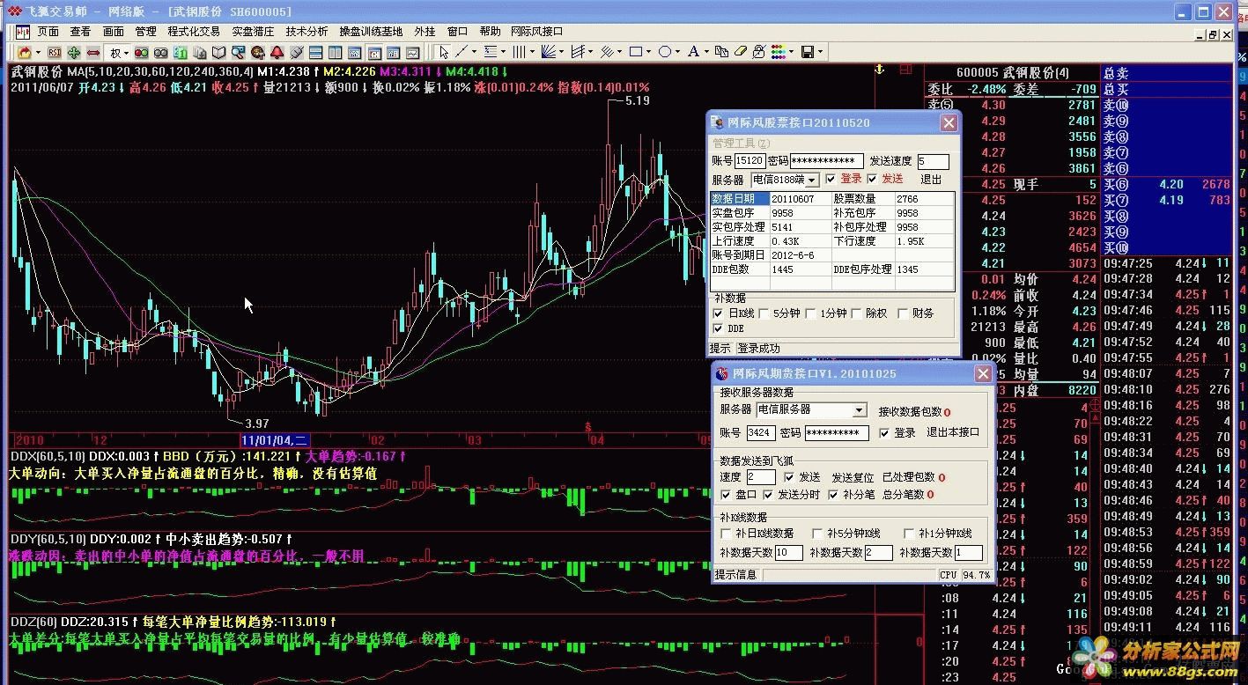Click the RSI indicator toolbar icon

(x=55, y=53)
